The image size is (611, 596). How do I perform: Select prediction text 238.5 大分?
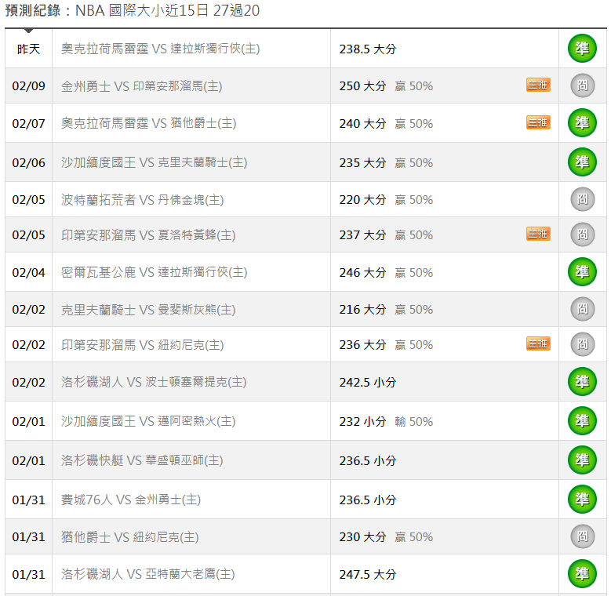tap(367, 49)
